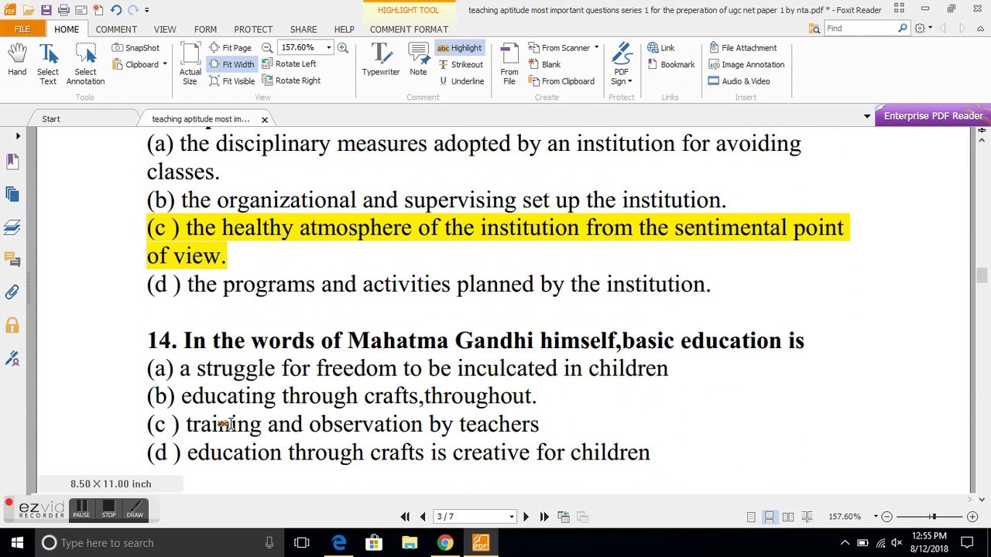Open the Security lock panel
Screen dimensions: 991x557
point(12,326)
